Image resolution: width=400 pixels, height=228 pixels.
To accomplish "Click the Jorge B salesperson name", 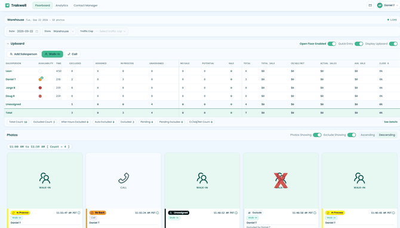I will 11,88.
